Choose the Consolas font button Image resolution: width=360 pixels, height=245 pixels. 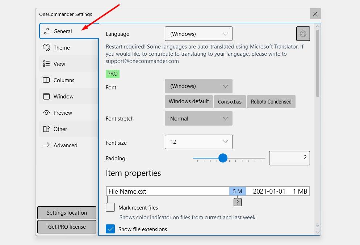(x=230, y=102)
